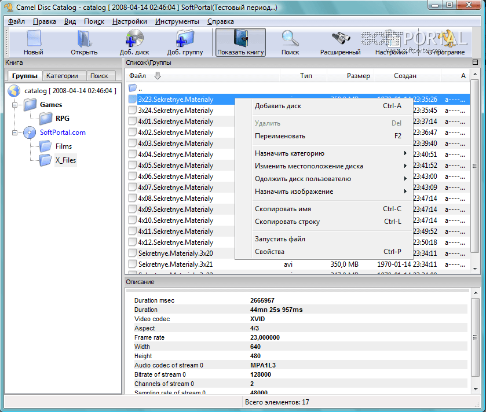The width and height of the screenshot is (486, 412).
Task: Tick the checkbox for Sekretnye.Materialy.3x21
Action: click(133, 264)
